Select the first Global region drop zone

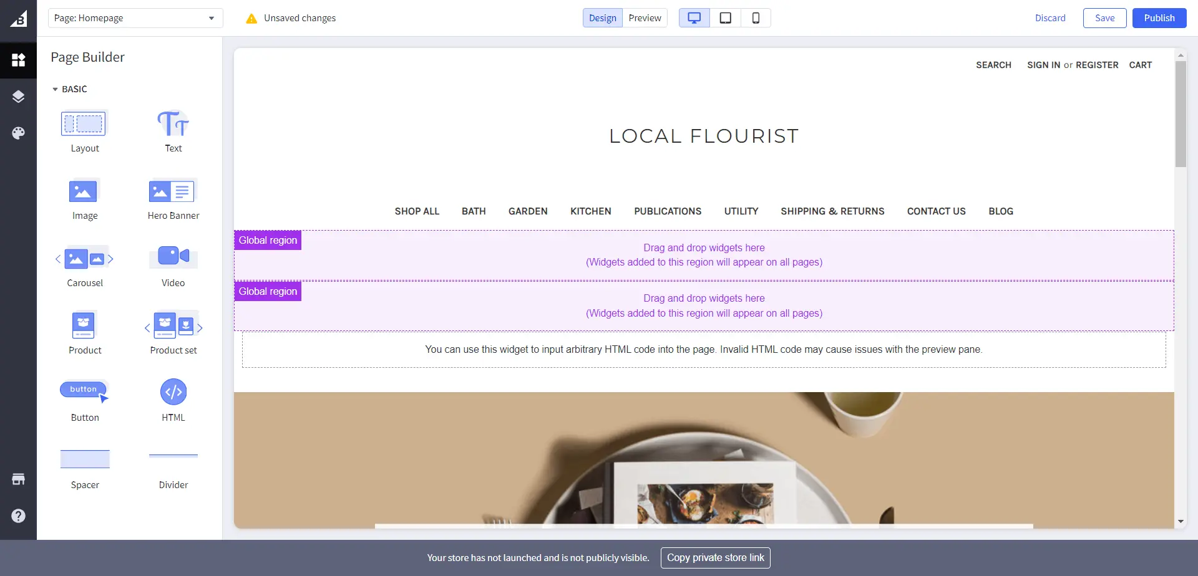coord(704,255)
